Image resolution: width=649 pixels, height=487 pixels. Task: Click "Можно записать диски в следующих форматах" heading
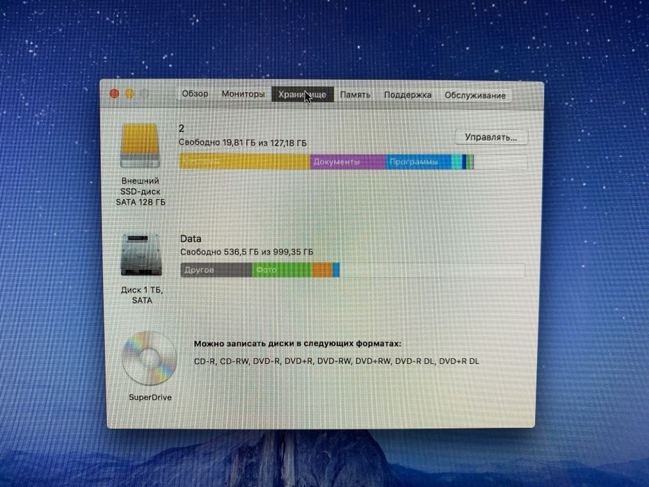[297, 343]
